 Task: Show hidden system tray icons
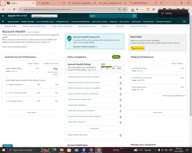click(x=156, y=150)
